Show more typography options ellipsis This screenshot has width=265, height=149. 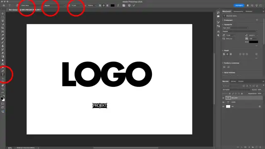[x=256, y=46]
